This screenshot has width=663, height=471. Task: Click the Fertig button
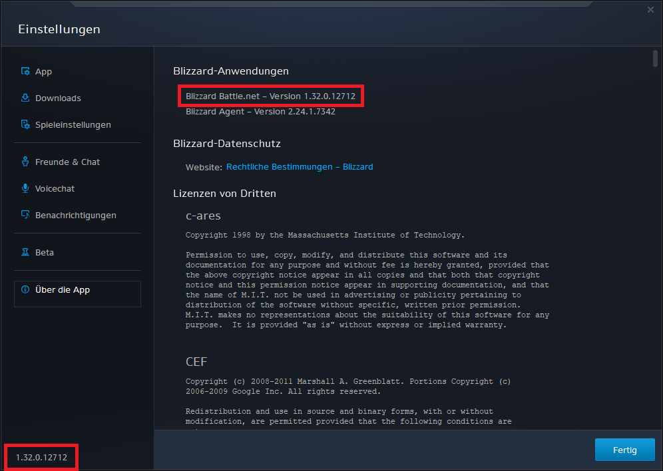tap(624, 450)
